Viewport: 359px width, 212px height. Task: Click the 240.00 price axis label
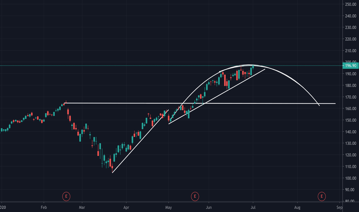click(351, 16)
